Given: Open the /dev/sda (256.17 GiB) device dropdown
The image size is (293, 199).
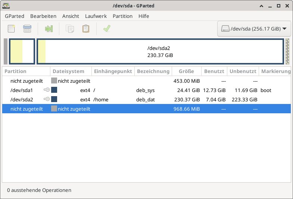Looking at the screenshot, I should point(254,29).
